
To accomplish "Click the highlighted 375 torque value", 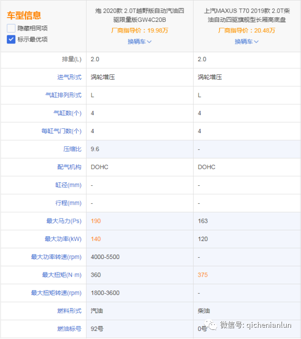I will pyautogui.click(x=203, y=275).
